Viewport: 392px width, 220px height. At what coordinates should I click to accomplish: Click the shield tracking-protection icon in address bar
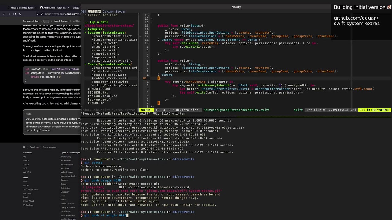tap(38, 14)
